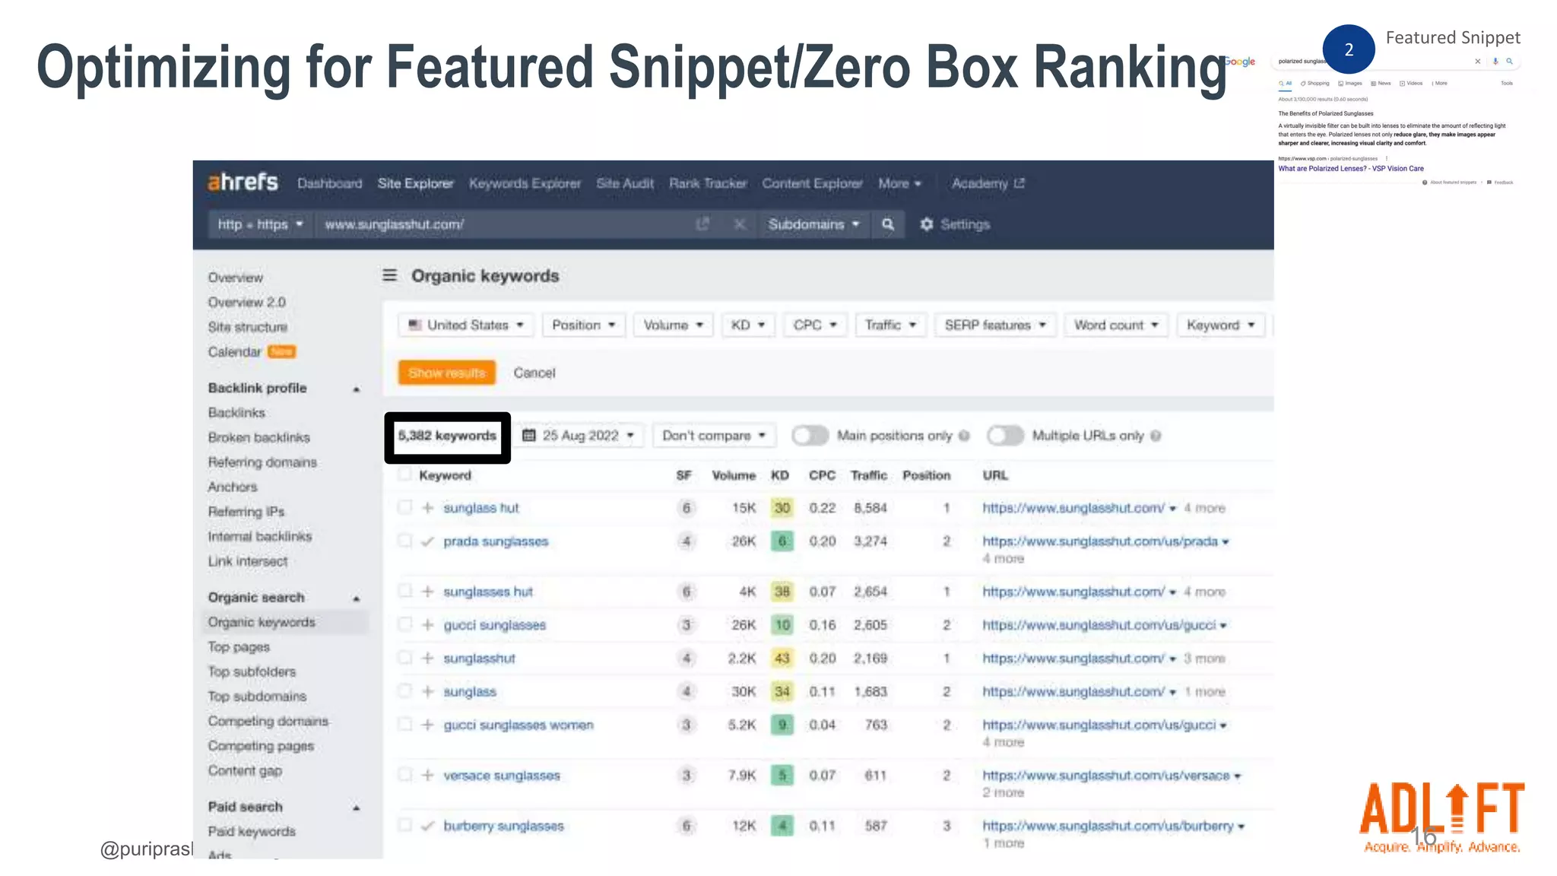Screen dimensions: 1557x876
Task: Switch to Site Explorer
Action: [x=415, y=183]
